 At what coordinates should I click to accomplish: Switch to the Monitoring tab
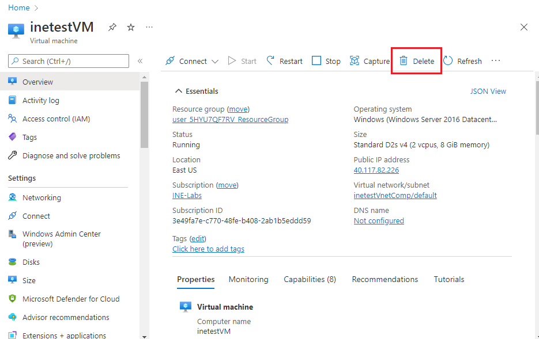[x=248, y=279]
